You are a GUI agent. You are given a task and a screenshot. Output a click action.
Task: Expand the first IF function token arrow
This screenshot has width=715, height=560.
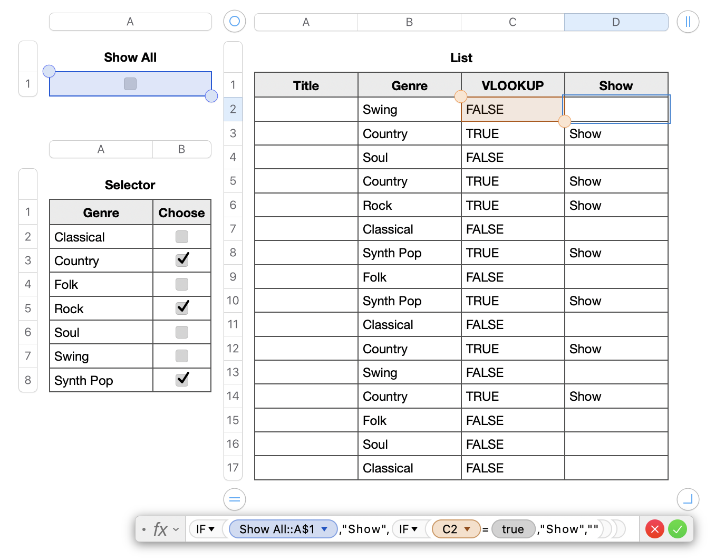tap(212, 529)
